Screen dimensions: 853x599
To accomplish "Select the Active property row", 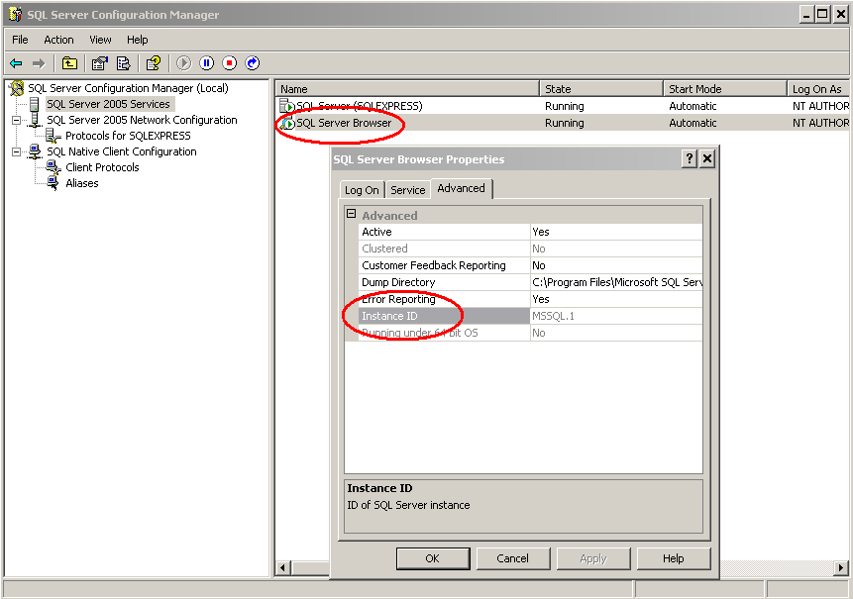I will tap(530, 232).
